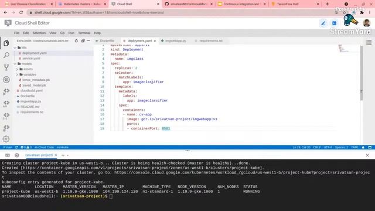Change YAML language mode in status bar
The width and height of the screenshot is (375, 211).
pyautogui.click(x=354, y=147)
